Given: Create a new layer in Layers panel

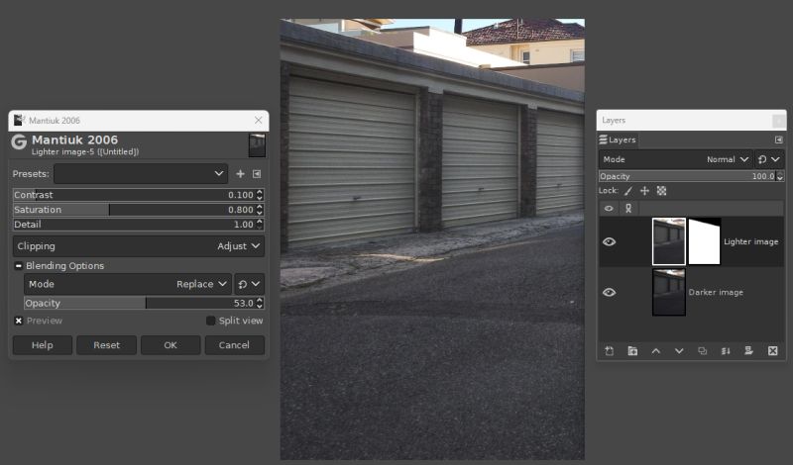Looking at the screenshot, I should (609, 351).
